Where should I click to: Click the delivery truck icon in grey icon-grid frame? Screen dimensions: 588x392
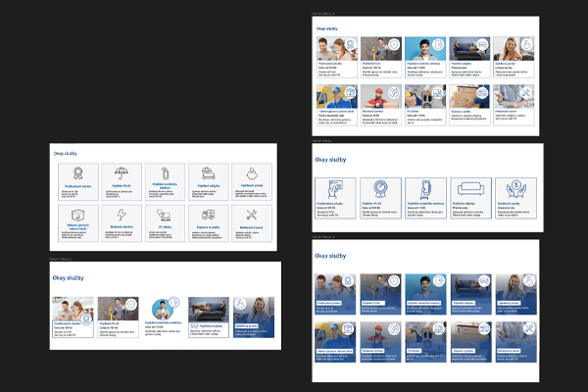(x=208, y=215)
